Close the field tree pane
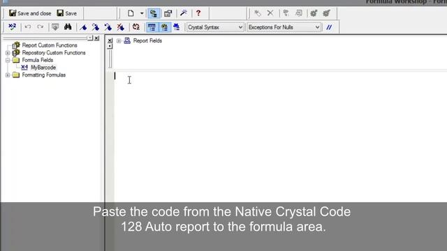The image size is (447, 251). (110, 40)
